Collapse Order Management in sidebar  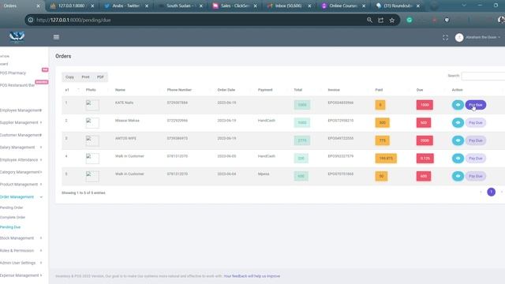21,196
